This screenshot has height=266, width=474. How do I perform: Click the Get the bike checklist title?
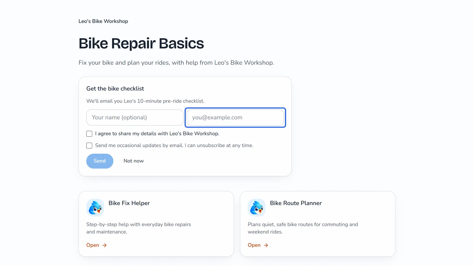[x=115, y=89]
